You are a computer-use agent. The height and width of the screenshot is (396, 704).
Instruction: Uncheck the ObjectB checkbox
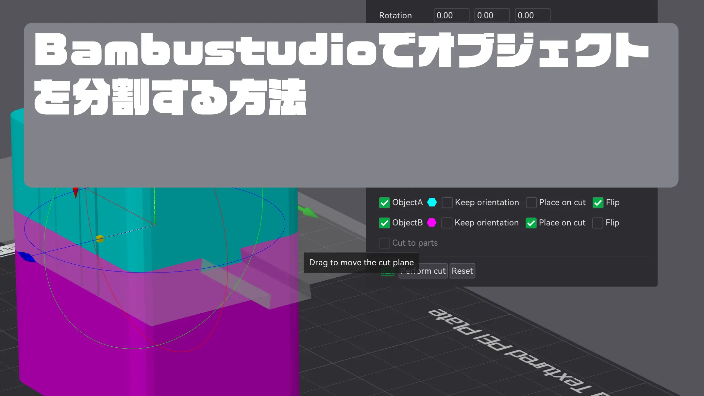click(384, 223)
